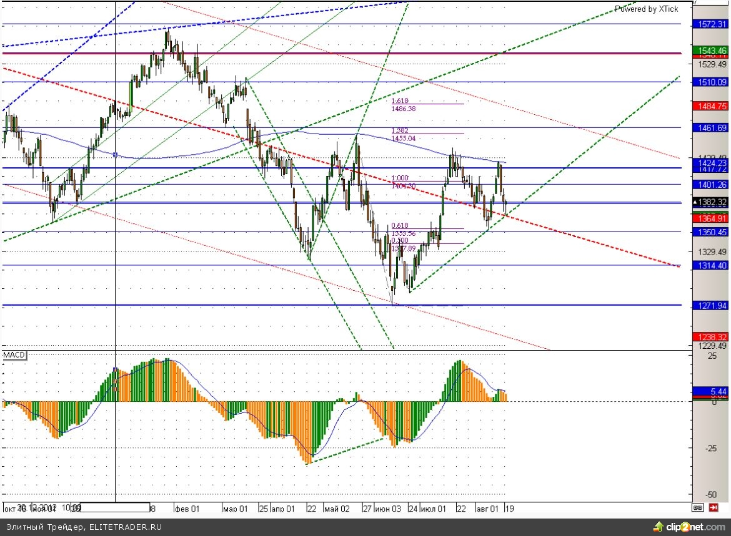This screenshot has width=731, height=536.
Task: Open the MACD indicator label
Action: click(14, 355)
